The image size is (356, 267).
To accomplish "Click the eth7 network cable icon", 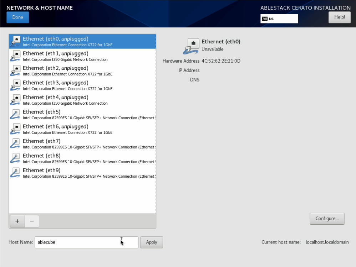I will pos(15,143).
